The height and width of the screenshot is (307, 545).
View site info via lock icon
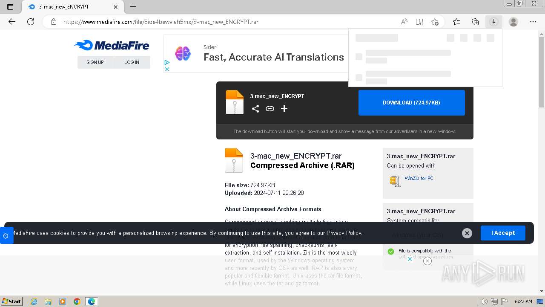[54, 22]
